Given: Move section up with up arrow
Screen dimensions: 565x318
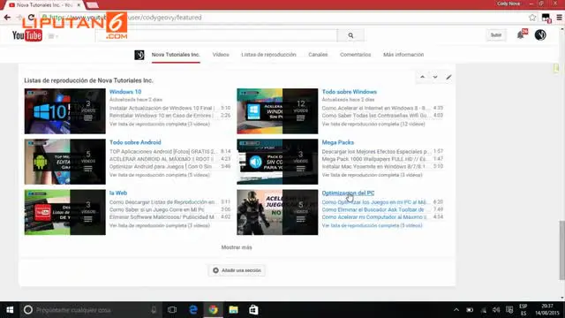Looking at the screenshot, I should [422, 77].
